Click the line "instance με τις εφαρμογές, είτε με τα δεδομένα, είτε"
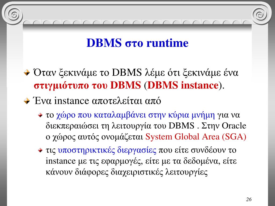The height and width of the screenshot is (206, 275). pos(141,161)
